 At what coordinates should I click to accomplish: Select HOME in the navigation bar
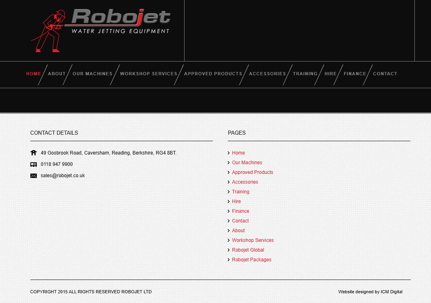point(34,74)
